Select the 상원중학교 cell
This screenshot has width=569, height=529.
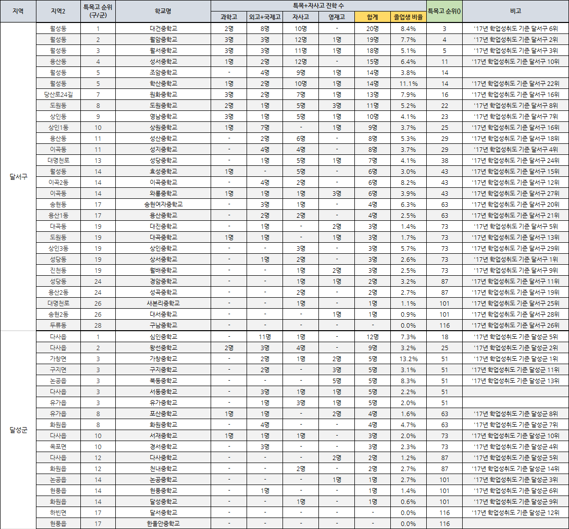pos(163,127)
